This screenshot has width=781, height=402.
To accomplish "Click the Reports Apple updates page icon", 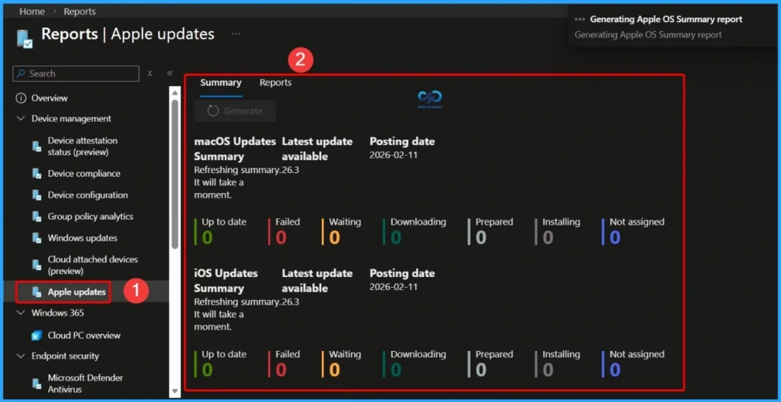I will [x=24, y=38].
